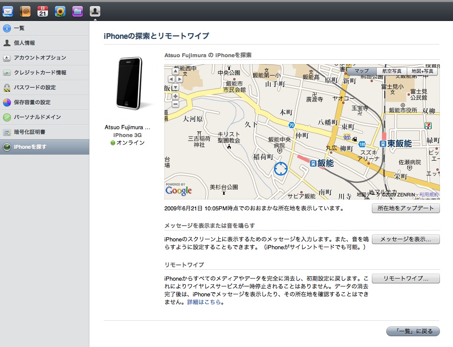
Task: Click the route 185 road marker
Action: pos(362,144)
